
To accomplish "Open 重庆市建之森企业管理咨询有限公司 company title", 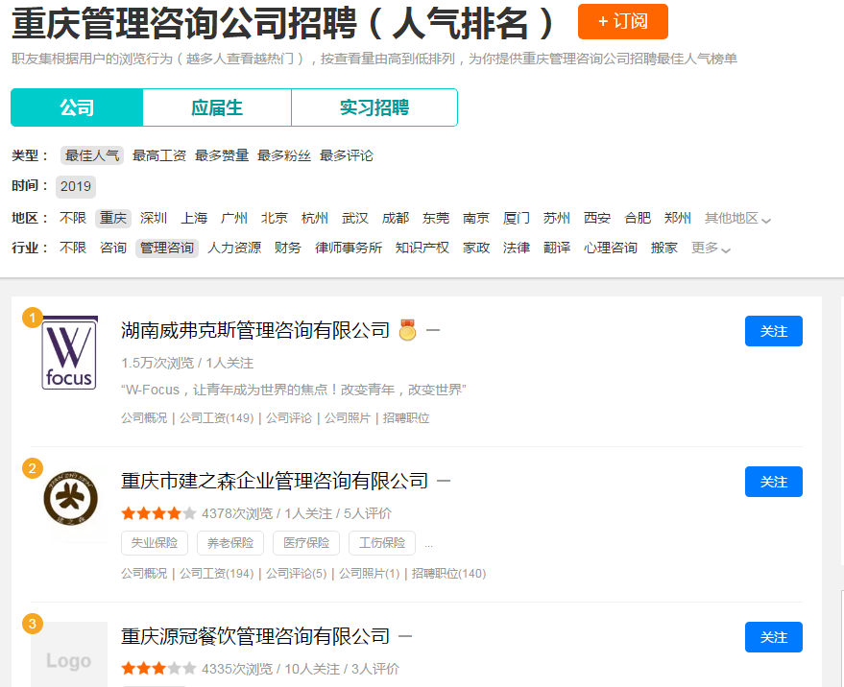I will pyautogui.click(x=275, y=481).
